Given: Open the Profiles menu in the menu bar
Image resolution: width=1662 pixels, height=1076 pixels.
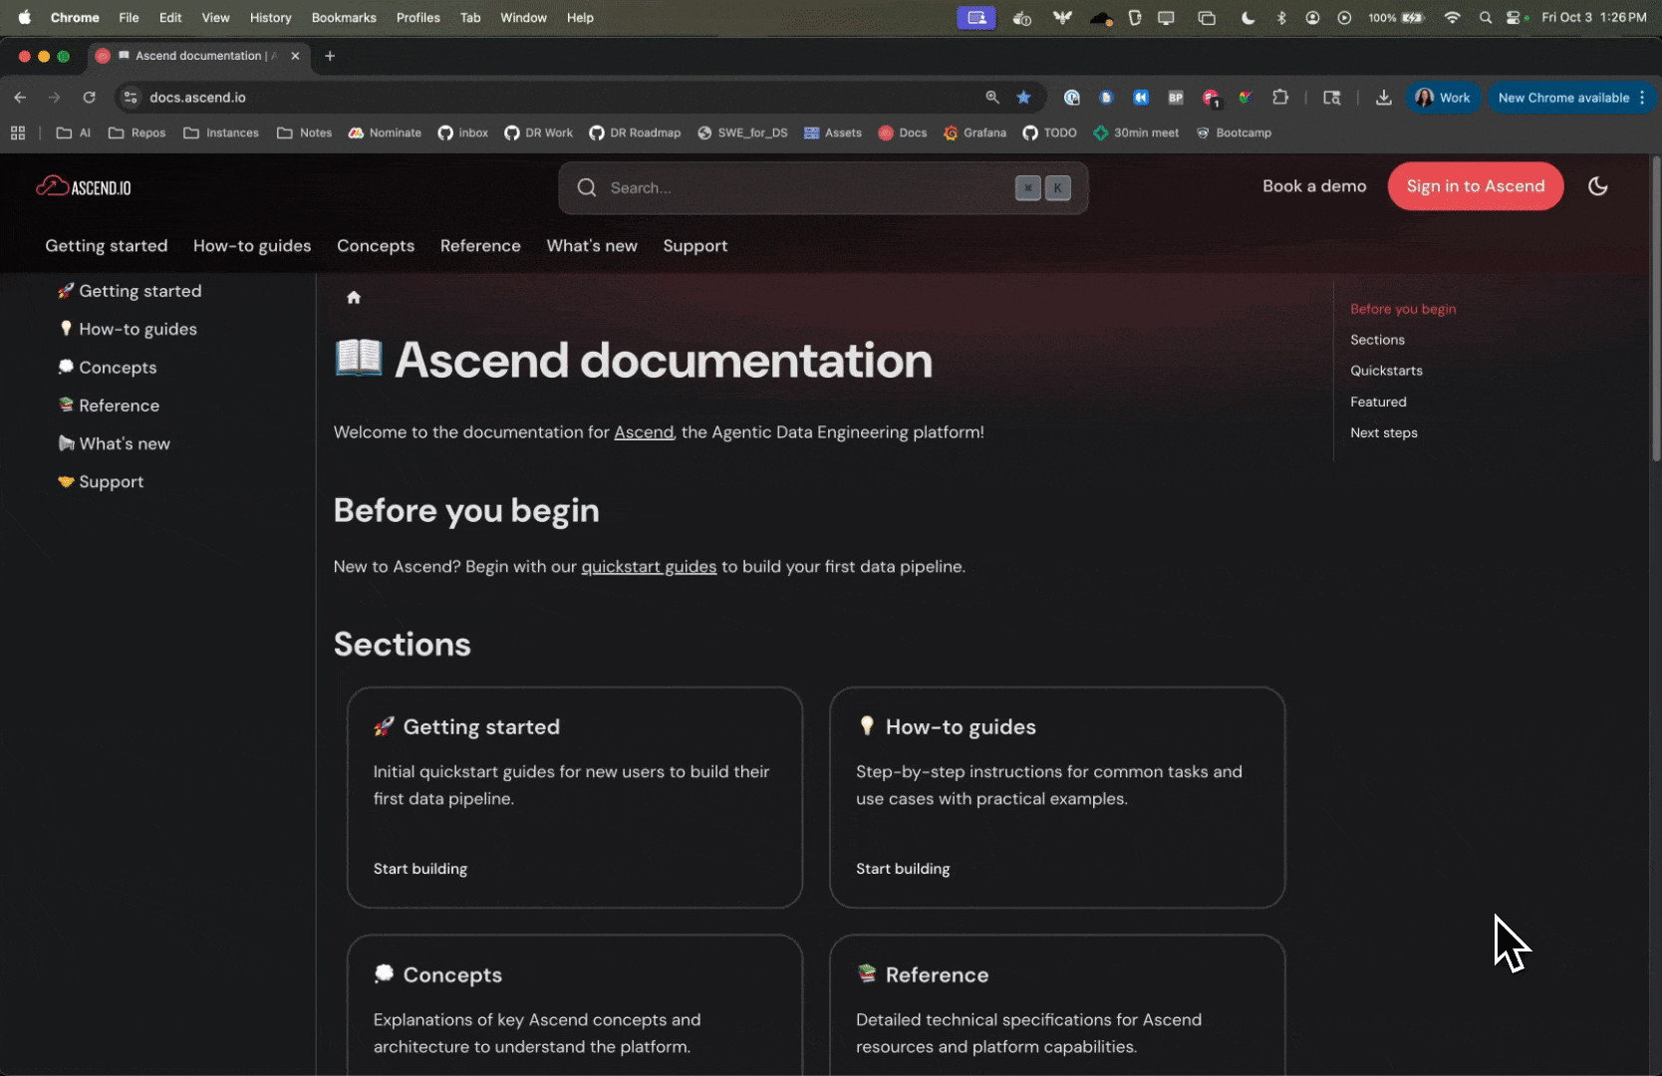Looking at the screenshot, I should click(418, 17).
